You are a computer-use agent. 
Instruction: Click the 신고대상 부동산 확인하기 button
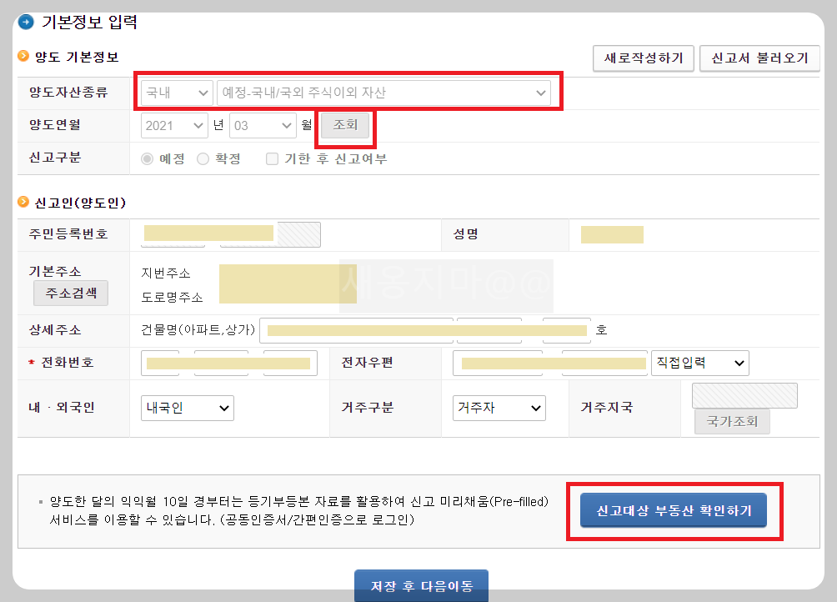(675, 511)
